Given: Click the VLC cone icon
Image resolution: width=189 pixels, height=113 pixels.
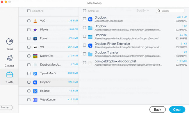Looking at the screenshot, I should 35,21.
